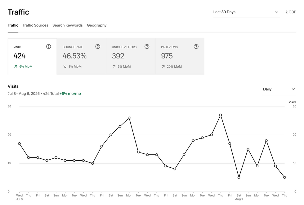Image resolution: width=304 pixels, height=205 pixels.
Task: Click the Sat Aug 1 data point
Action: click(239, 178)
